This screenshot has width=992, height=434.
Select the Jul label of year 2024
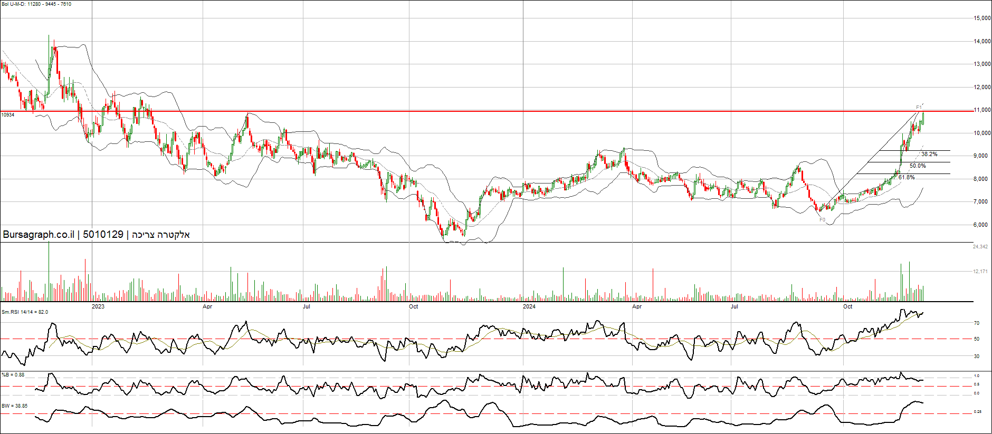tap(734, 306)
